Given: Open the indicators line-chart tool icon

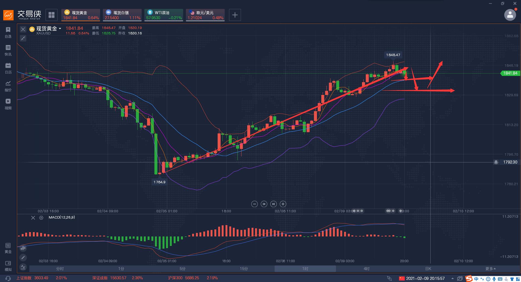Looking at the screenshot, I should click(x=23, y=267).
